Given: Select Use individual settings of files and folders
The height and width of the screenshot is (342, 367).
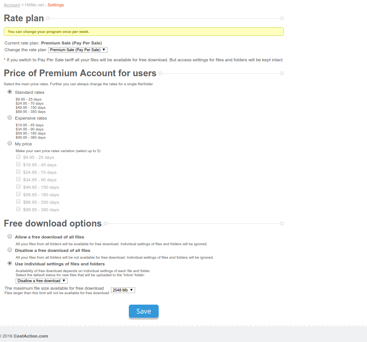Looking at the screenshot, I should tap(10, 264).
